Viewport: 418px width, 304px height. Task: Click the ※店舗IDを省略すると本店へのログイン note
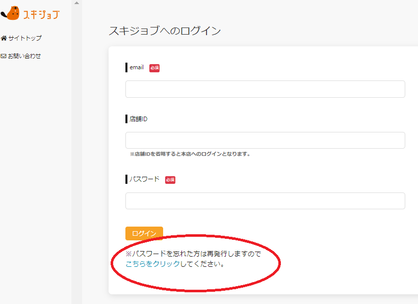point(190,154)
